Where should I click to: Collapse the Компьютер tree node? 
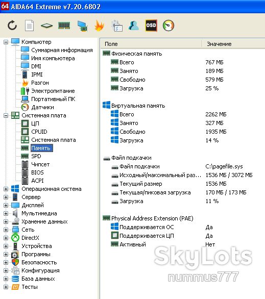pyautogui.click(x=6, y=42)
